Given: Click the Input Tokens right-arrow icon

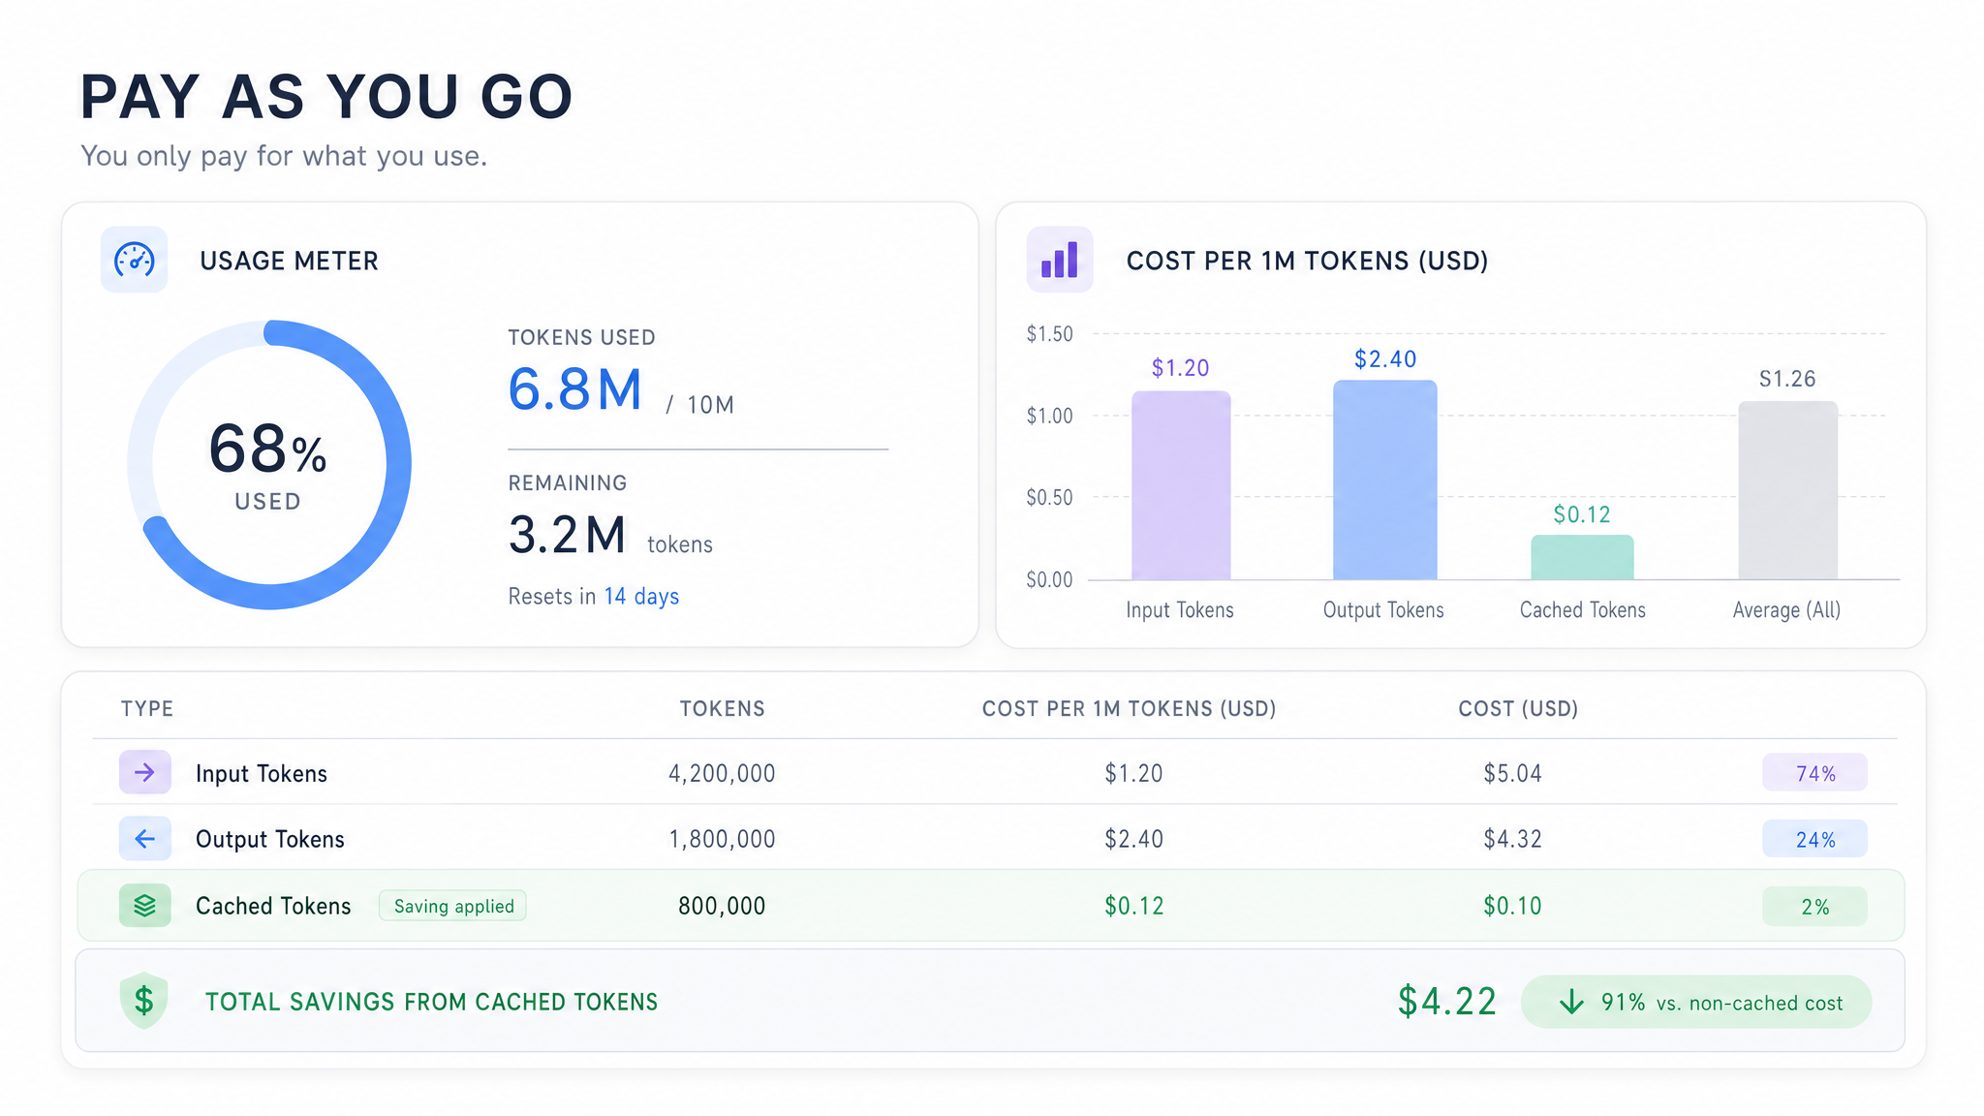Looking at the screenshot, I should [145, 772].
